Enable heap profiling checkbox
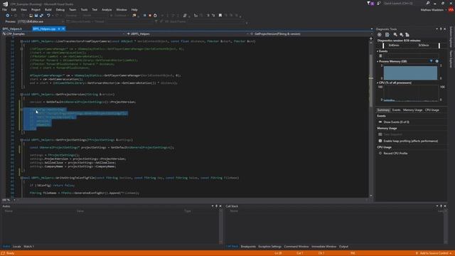455x256 pixels. pyautogui.click(x=380, y=141)
